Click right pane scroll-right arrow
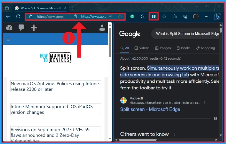Screen dimensions: 226x144 coord(216,140)
